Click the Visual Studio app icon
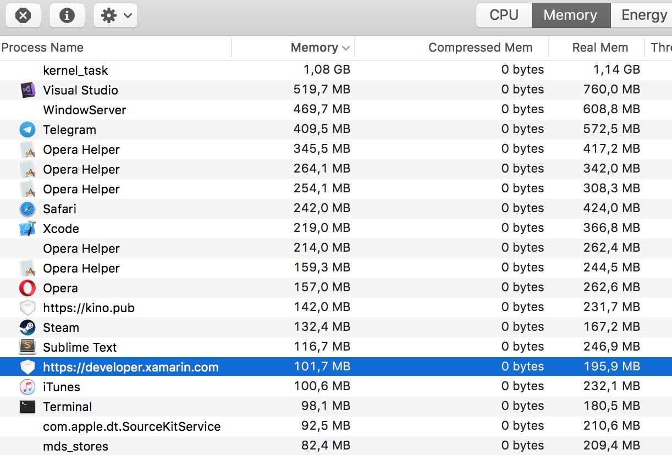Viewport: 672px width, 455px height. pos(27,90)
